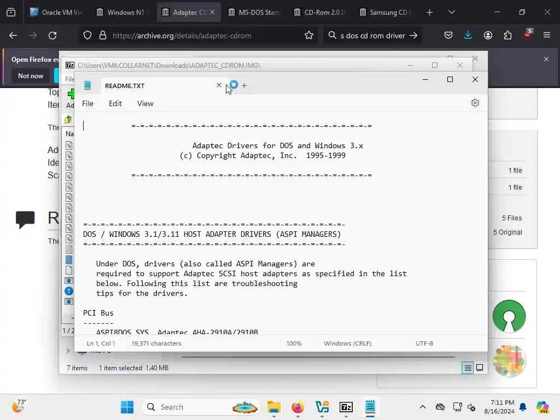Click the Firefox search box field
560x420 pixels.
click(372, 36)
